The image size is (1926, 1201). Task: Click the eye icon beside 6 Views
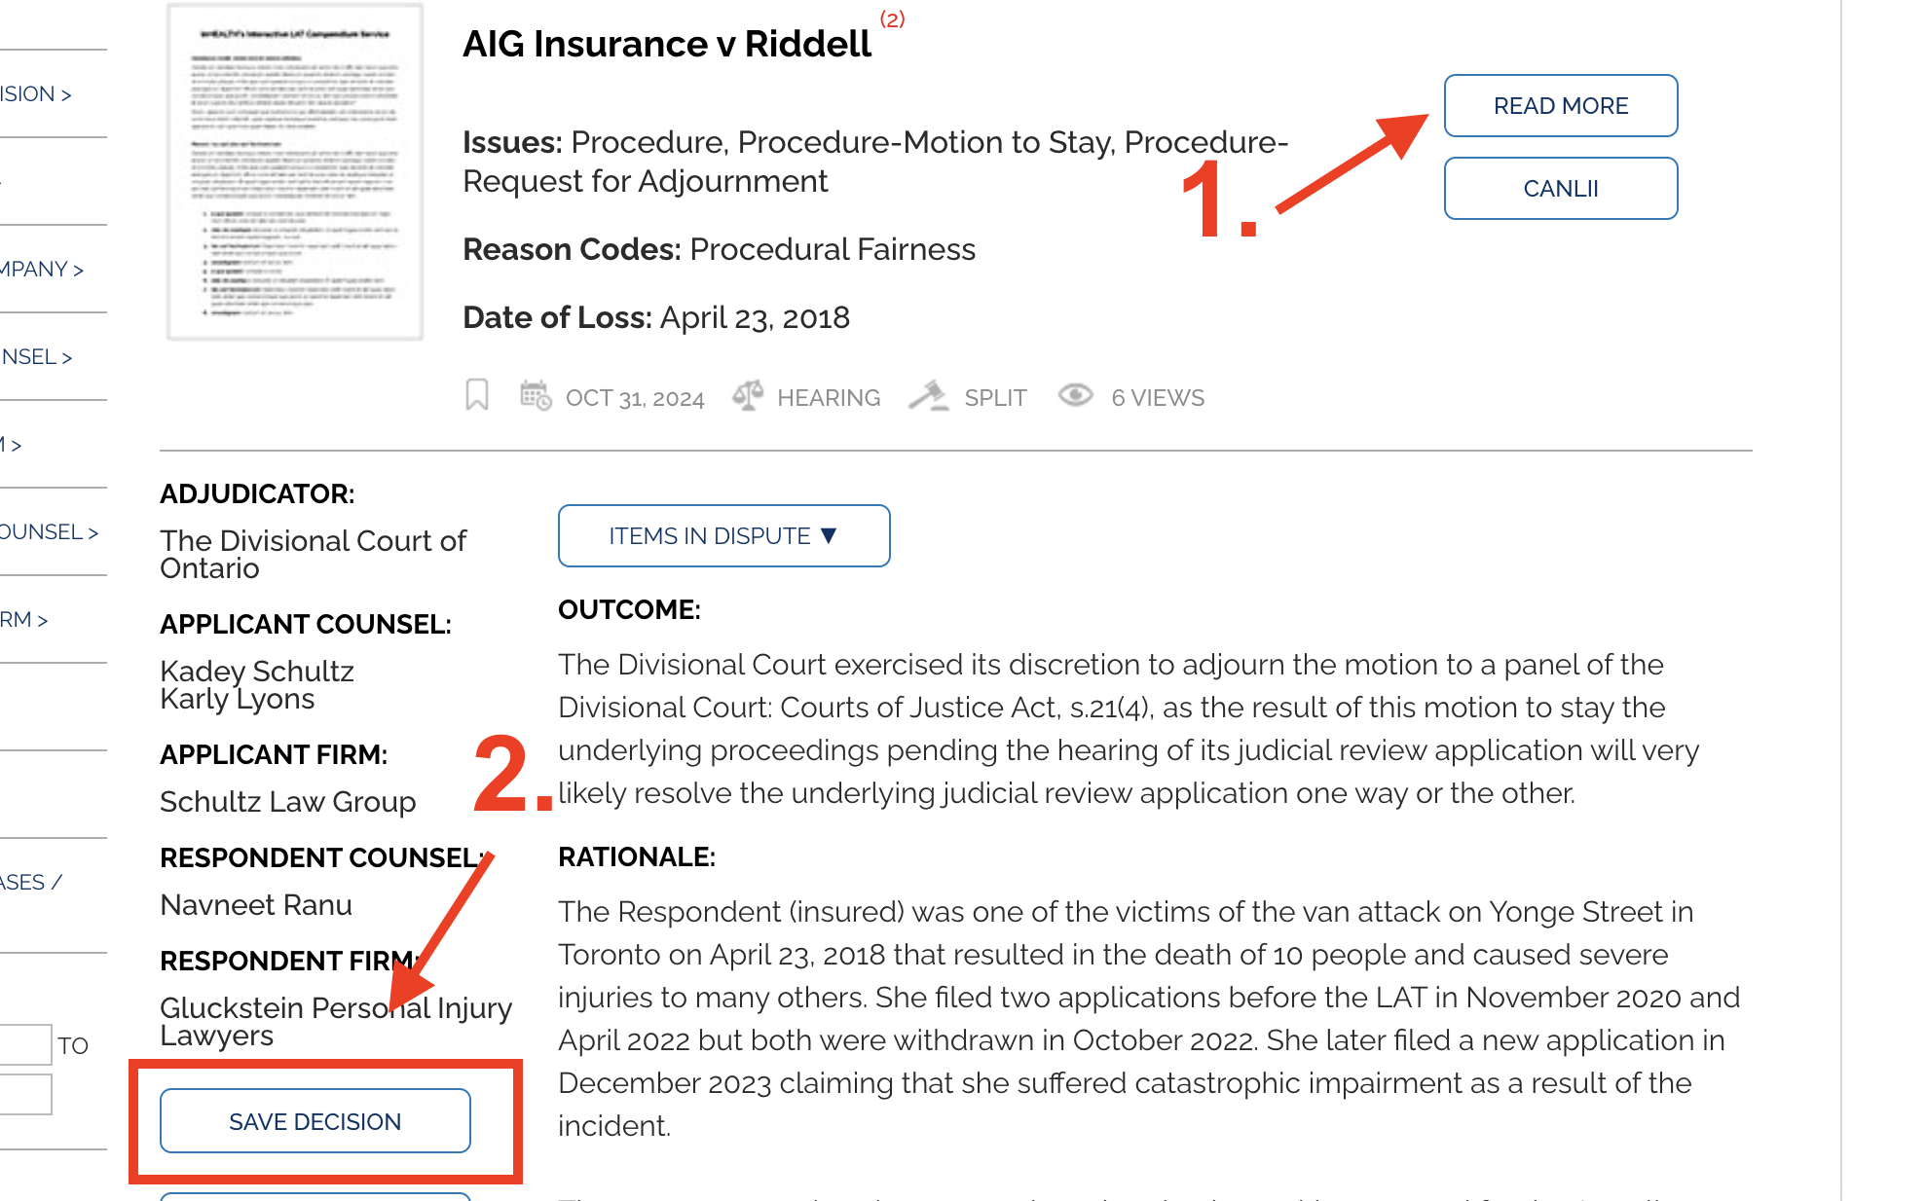coord(1076,395)
